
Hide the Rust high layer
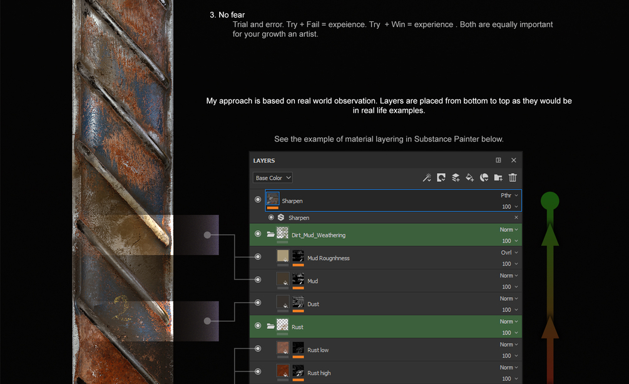[x=258, y=371]
